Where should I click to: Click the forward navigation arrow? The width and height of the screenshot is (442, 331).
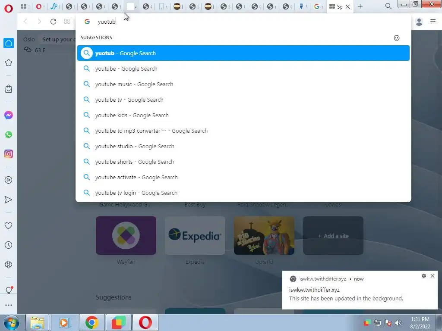(x=39, y=22)
